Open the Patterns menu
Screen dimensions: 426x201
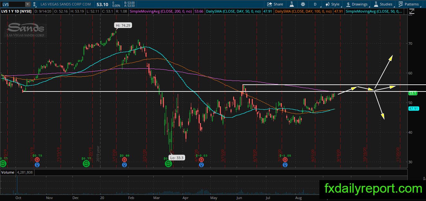tap(409, 4)
